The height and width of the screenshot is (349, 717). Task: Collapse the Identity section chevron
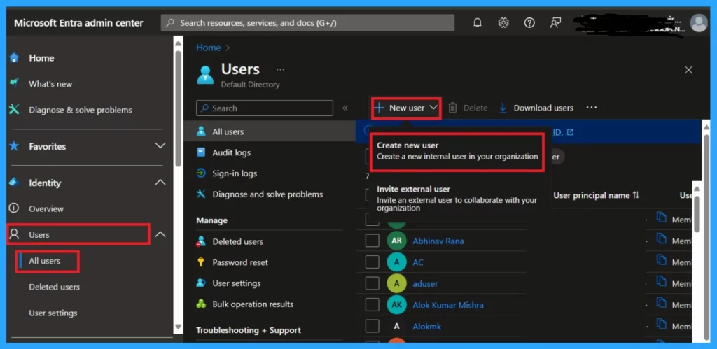point(160,183)
